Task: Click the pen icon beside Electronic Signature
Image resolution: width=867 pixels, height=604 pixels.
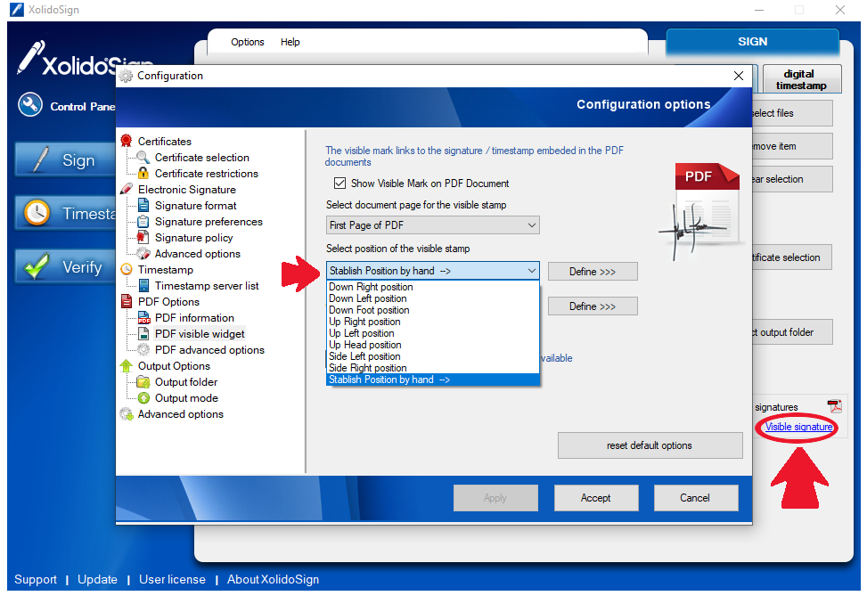Action: tap(127, 189)
